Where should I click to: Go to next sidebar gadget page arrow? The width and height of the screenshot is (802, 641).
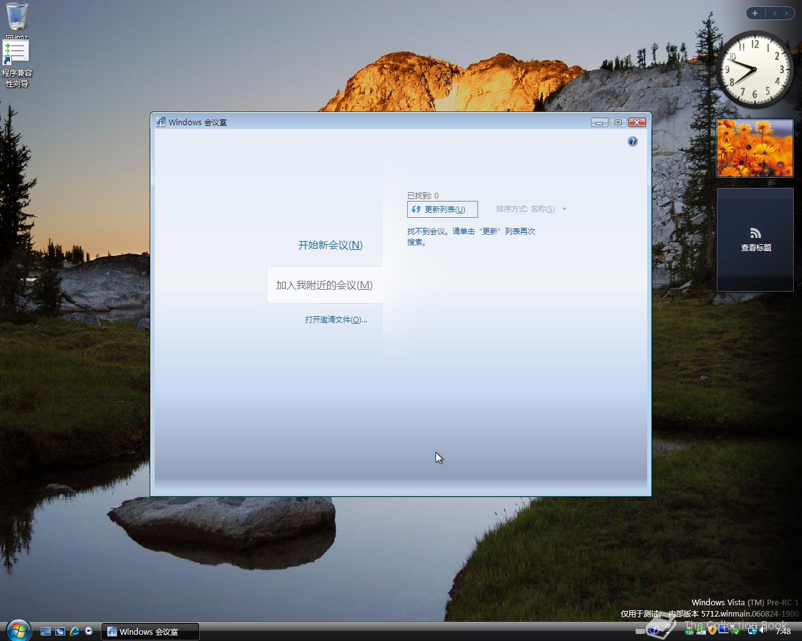pos(787,13)
